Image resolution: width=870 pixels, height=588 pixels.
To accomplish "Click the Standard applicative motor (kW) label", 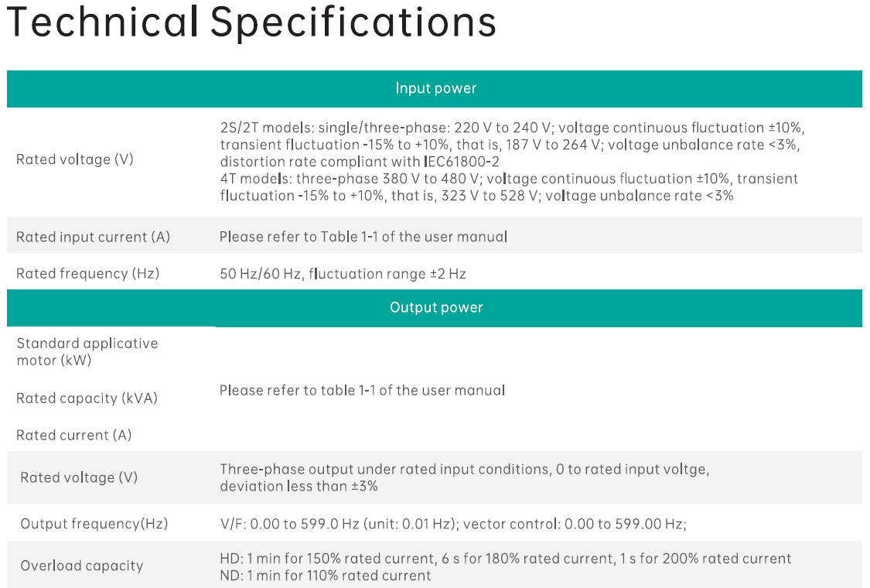I will pos(87,351).
